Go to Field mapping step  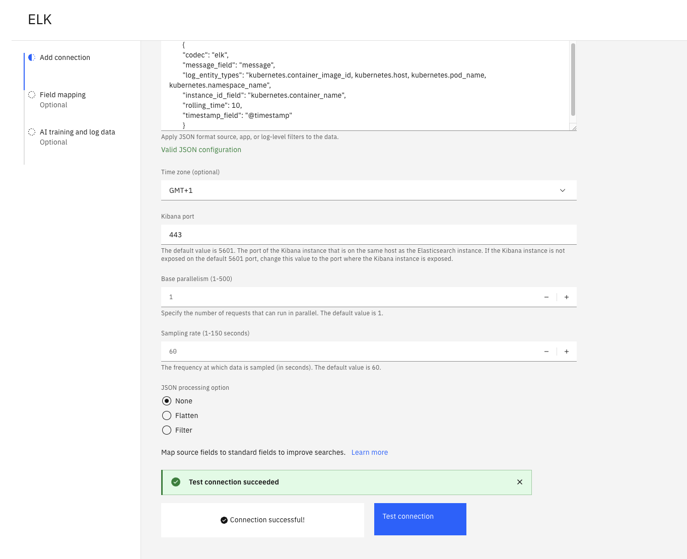pyautogui.click(x=62, y=95)
